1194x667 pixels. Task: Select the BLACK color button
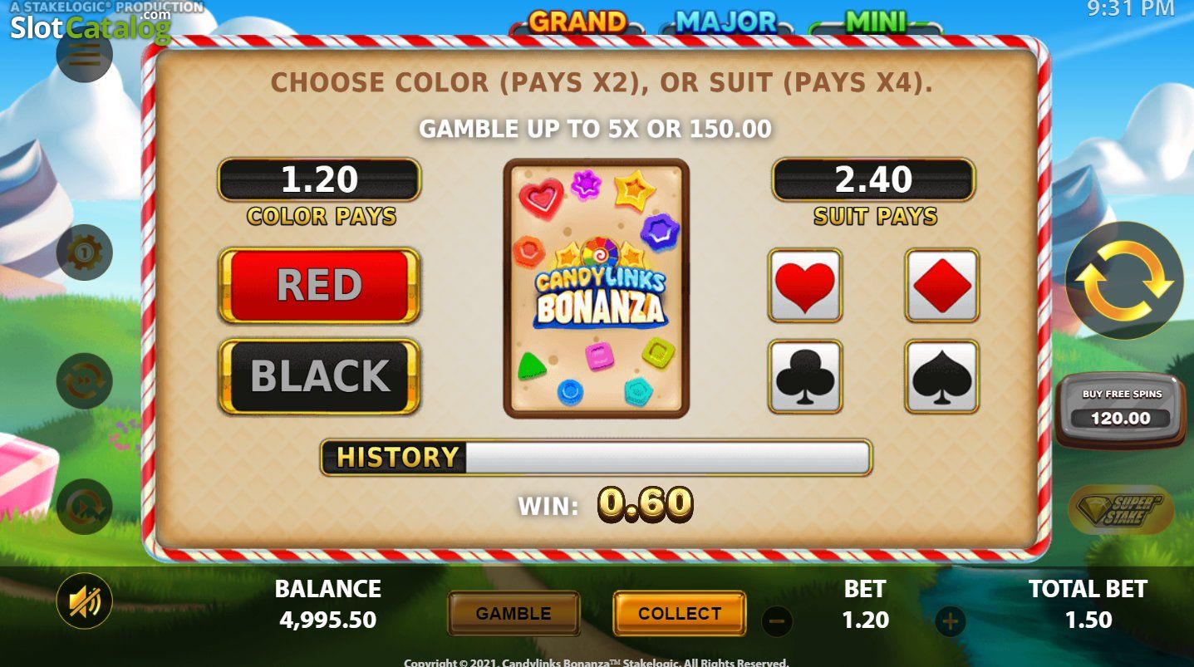[320, 376]
